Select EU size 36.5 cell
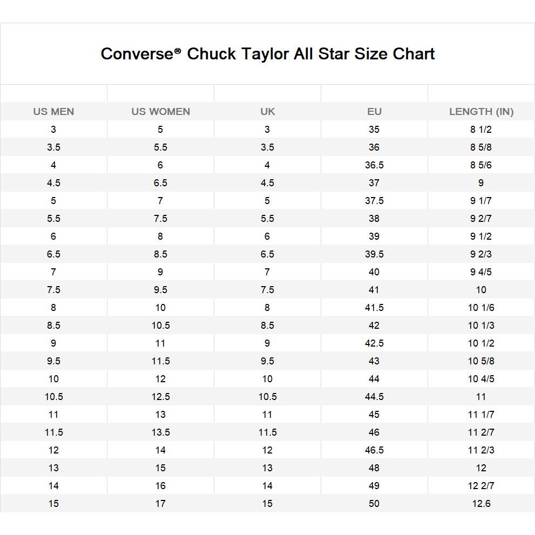The image size is (535, 535). (374, 165)
